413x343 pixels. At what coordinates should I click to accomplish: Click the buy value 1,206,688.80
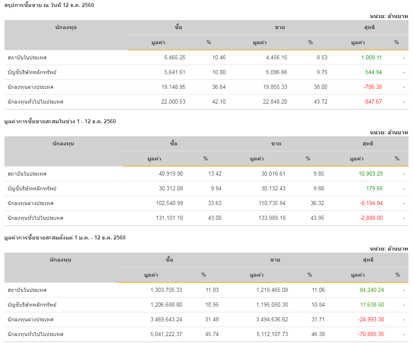[x=166, y=305]
